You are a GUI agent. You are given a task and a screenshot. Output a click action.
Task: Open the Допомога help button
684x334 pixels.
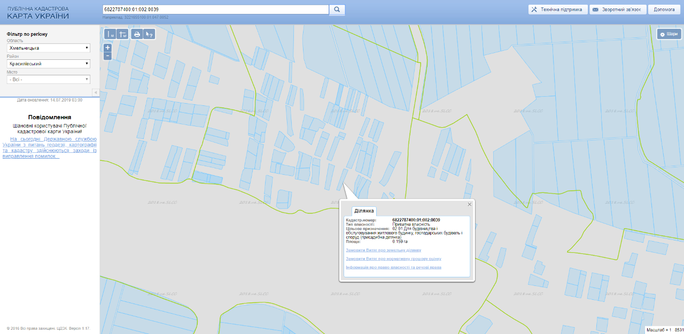[664, 10]
